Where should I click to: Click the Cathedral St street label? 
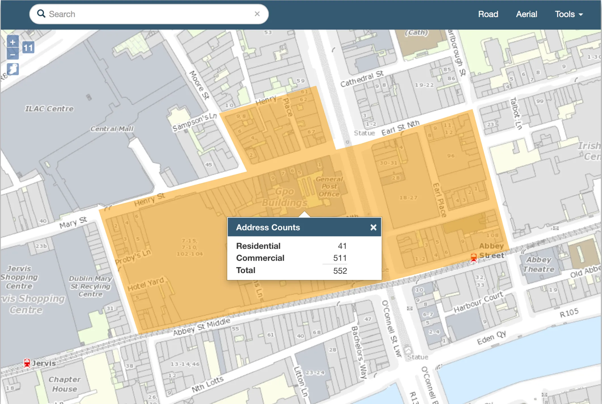pos(362,79)
